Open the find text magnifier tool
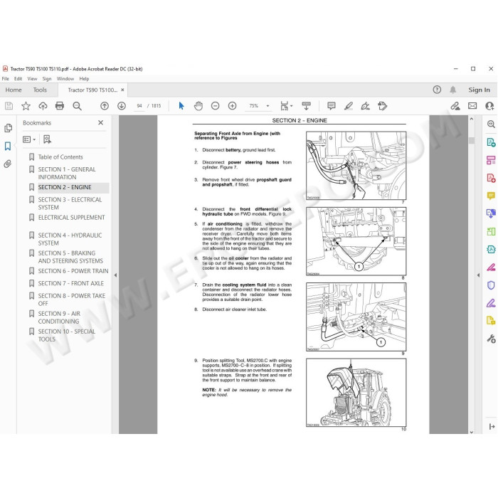 point(77,106)
